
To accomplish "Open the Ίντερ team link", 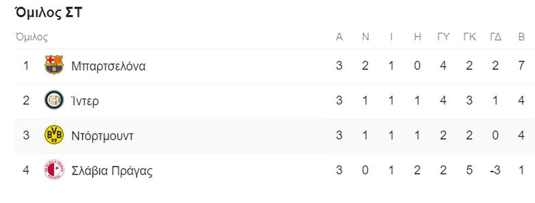I will 85,101.
